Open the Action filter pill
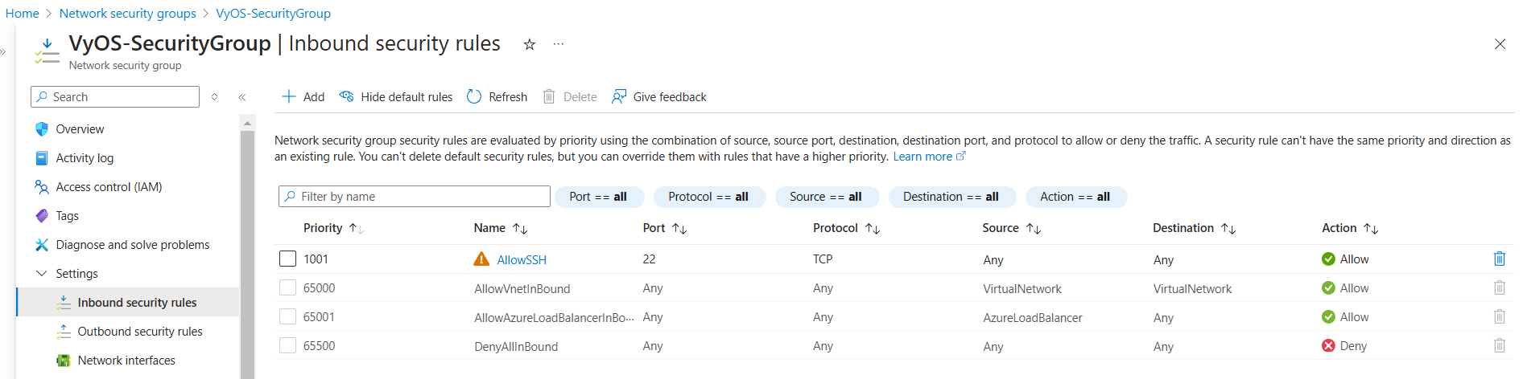1523x379 pixels. [x=1075, y=197]
